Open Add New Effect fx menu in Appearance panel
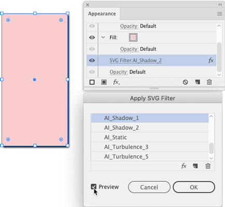225x207 pixels. 116,82
